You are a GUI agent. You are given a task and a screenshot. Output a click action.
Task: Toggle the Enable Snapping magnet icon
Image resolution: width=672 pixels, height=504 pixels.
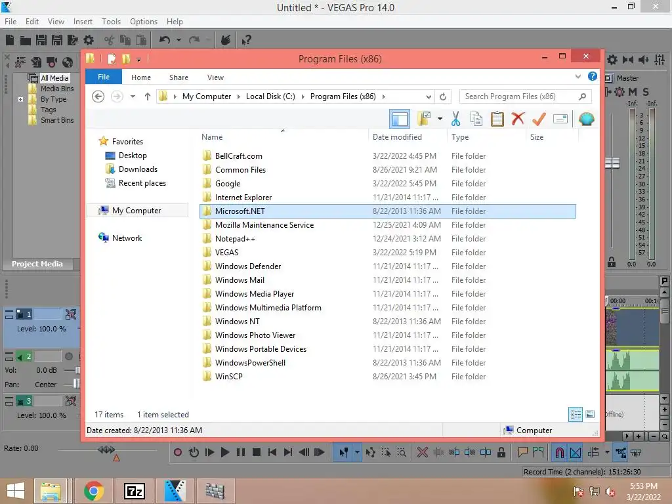pos(559,453)
